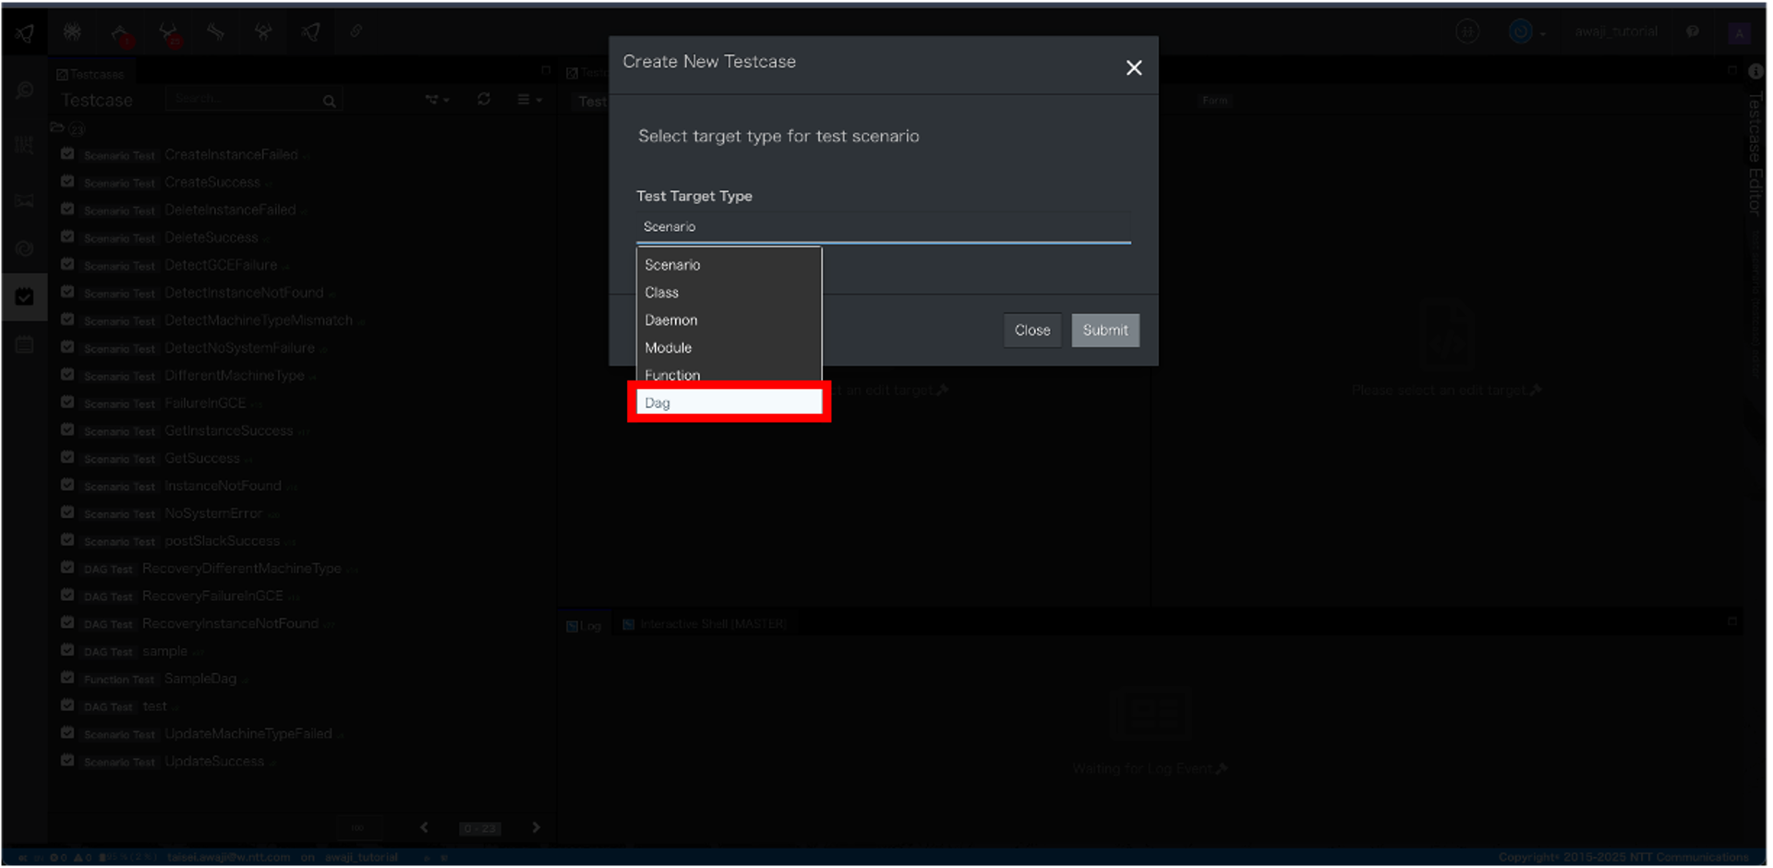Pick Module option in target type list

(x=669, y=348)
